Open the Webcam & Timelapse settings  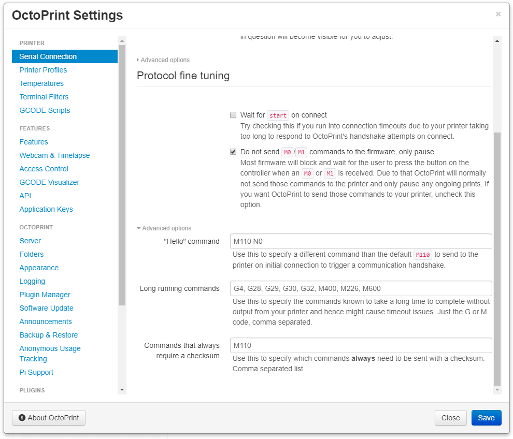click(x=54, y=155)
